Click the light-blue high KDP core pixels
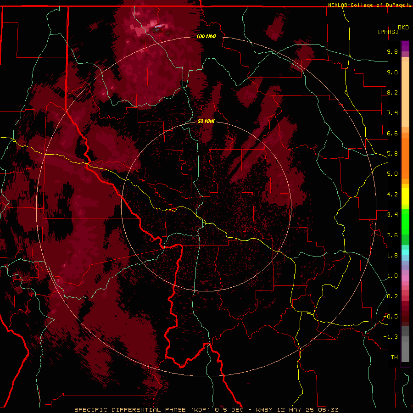The image size is (413, 413). (159, 26)
